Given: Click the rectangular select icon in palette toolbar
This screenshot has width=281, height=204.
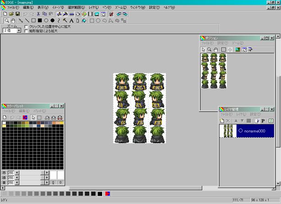Looking at the screenshot, I should 39,118.
